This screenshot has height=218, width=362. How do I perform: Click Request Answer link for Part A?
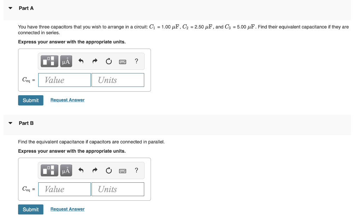(68, 100)
